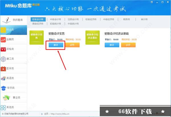Viewport: 171px width, 117px height.
Task: Activate 初级会计经济法基础 with the 激活 button
Action: [x=112, y=45]
